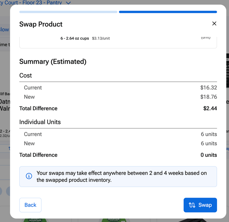229x222 pixels.
Task: Confirm the product swap with Swap button
Action: 200,205
